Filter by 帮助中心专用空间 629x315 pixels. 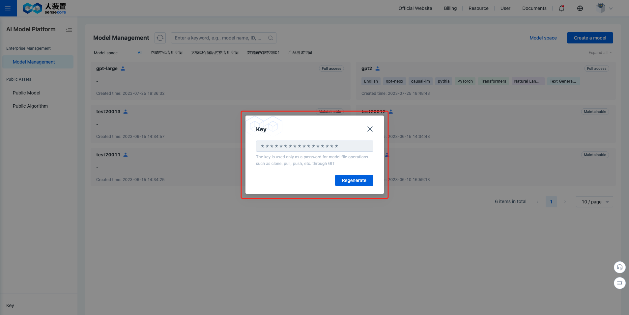tap(167, 53)
